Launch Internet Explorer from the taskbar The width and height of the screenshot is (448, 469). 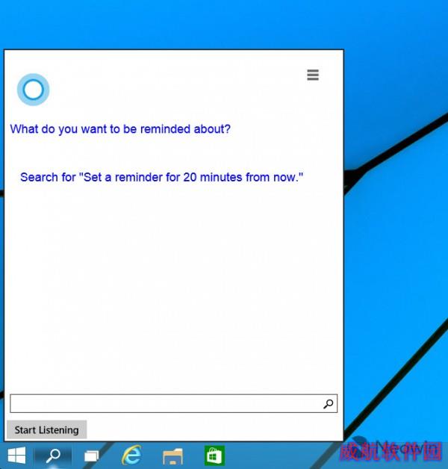131,456
